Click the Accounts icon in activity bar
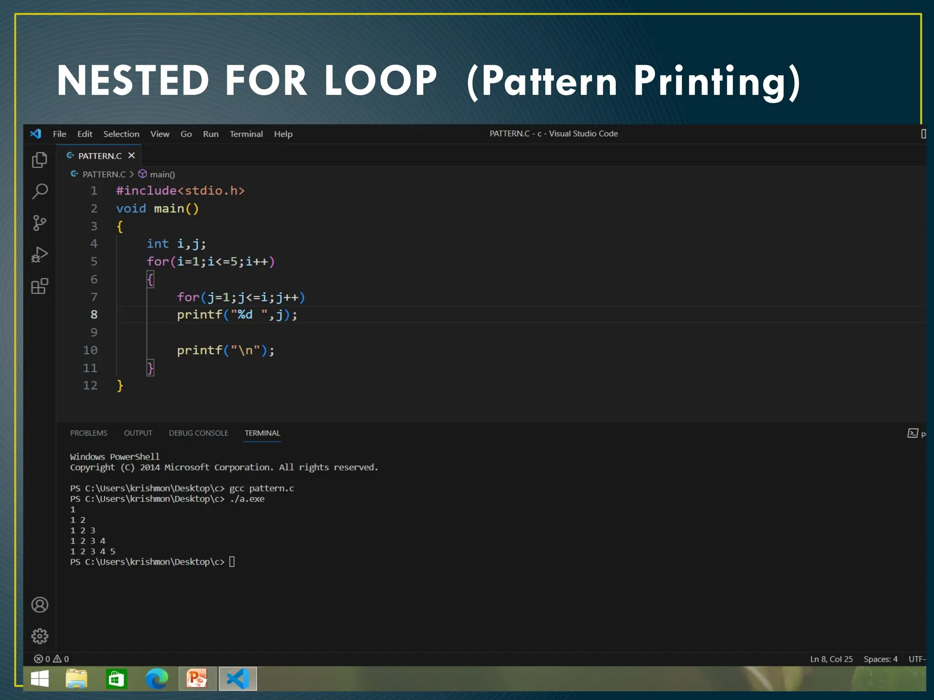Image resolution: width=934 pixels, height=700 pixels. click(x=40, y=605)
